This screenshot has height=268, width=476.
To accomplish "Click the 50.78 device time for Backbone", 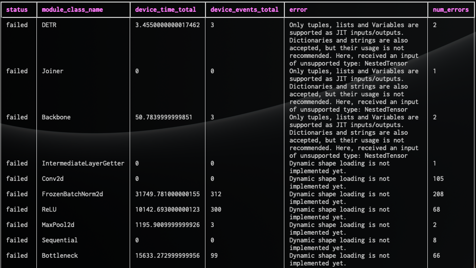I will click(x=164, y=117).
